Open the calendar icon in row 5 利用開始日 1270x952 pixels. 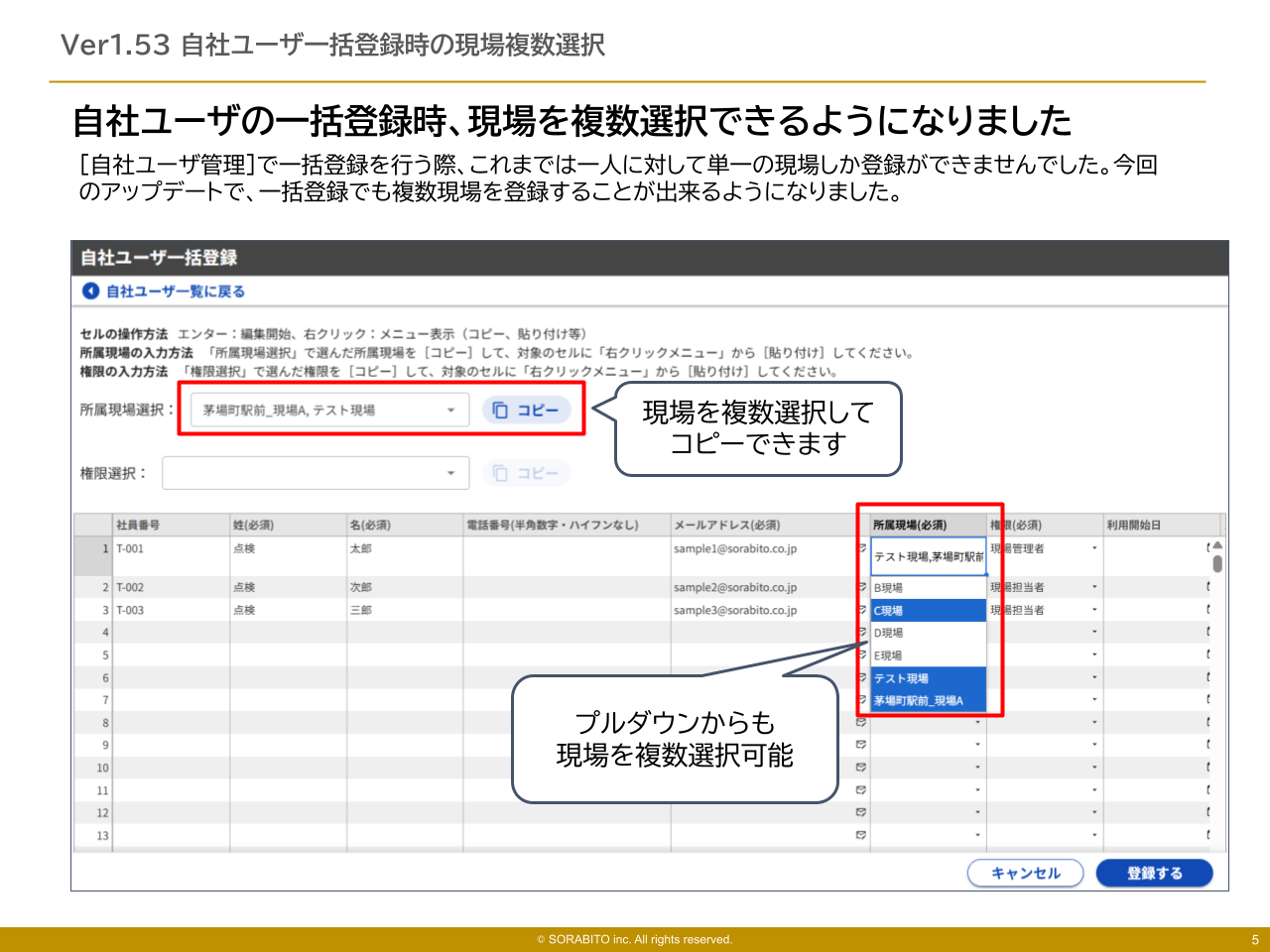tap(1206, 654)
